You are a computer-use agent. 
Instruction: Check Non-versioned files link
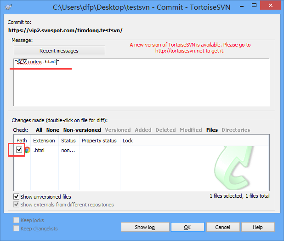82,130
